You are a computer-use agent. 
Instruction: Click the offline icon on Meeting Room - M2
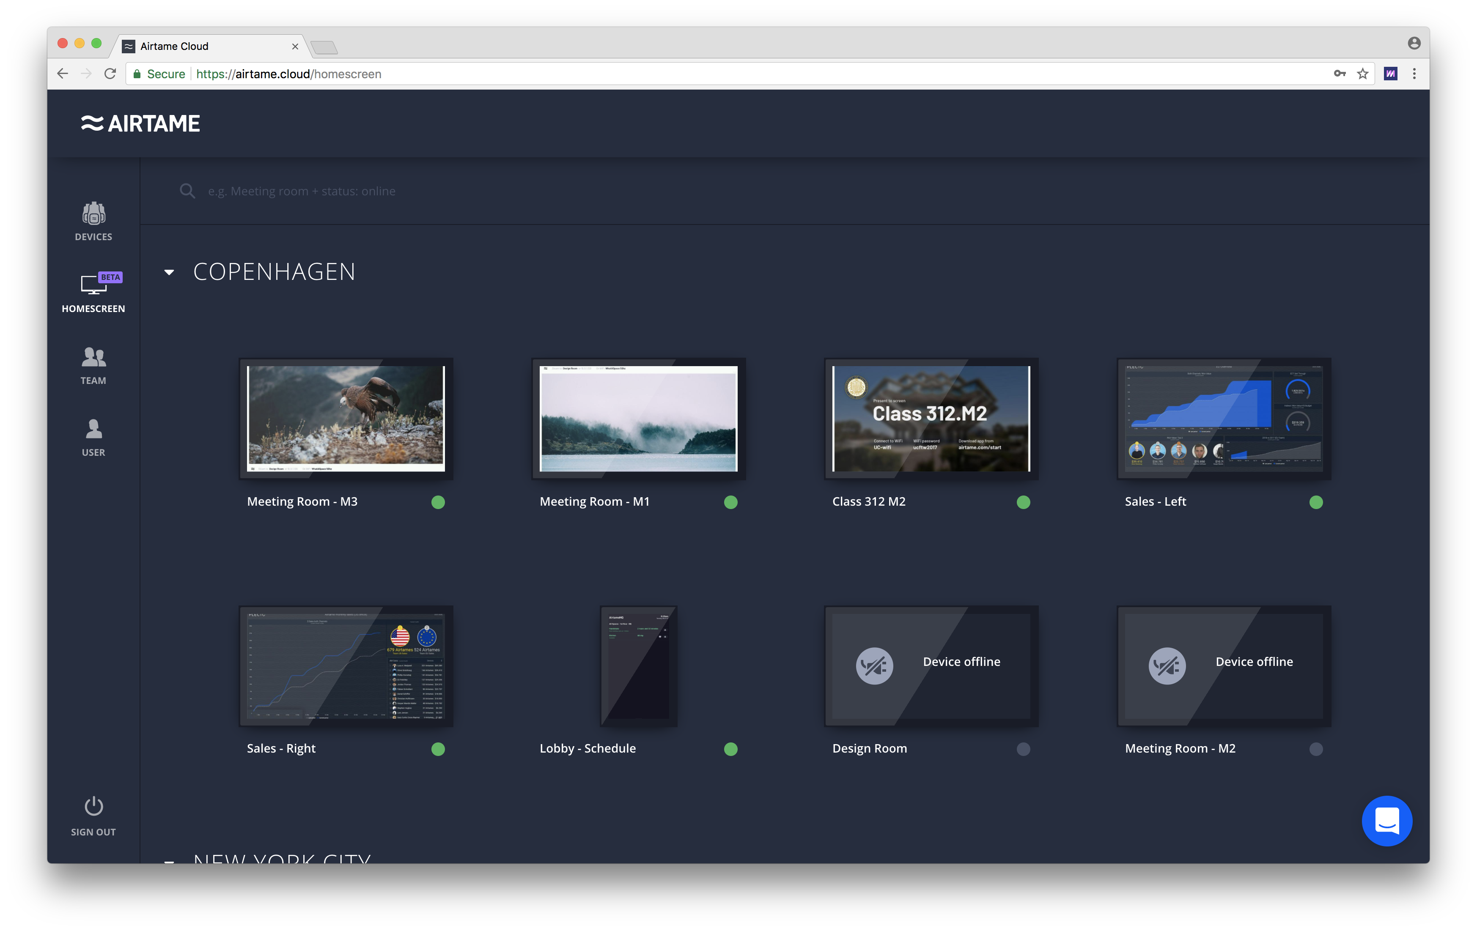tap(1167, 665)
